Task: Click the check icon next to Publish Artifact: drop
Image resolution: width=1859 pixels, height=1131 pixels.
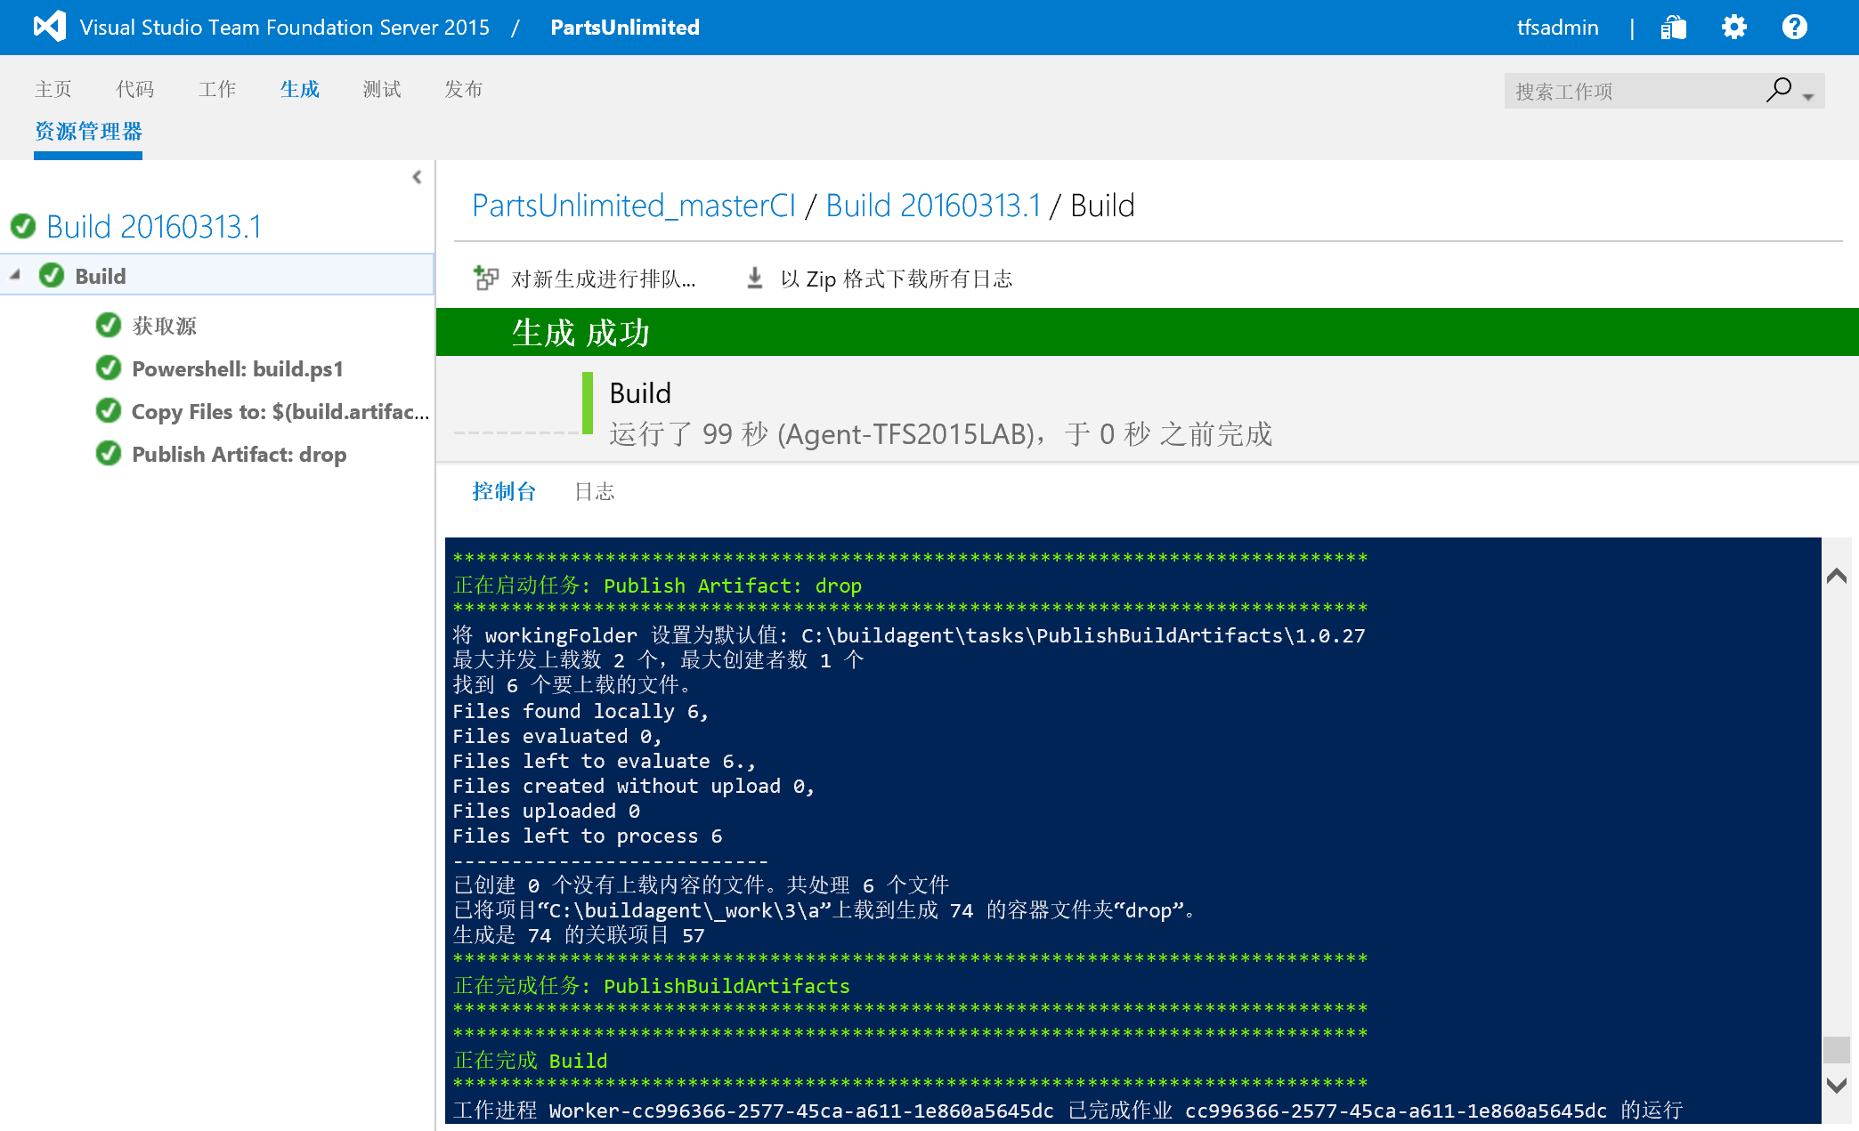Action: pos(109,453)
